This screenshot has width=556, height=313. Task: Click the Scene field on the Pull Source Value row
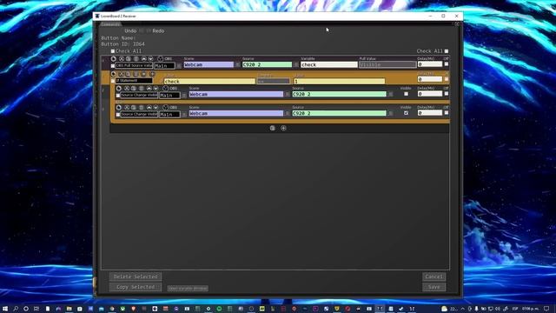tap(208, 64)
